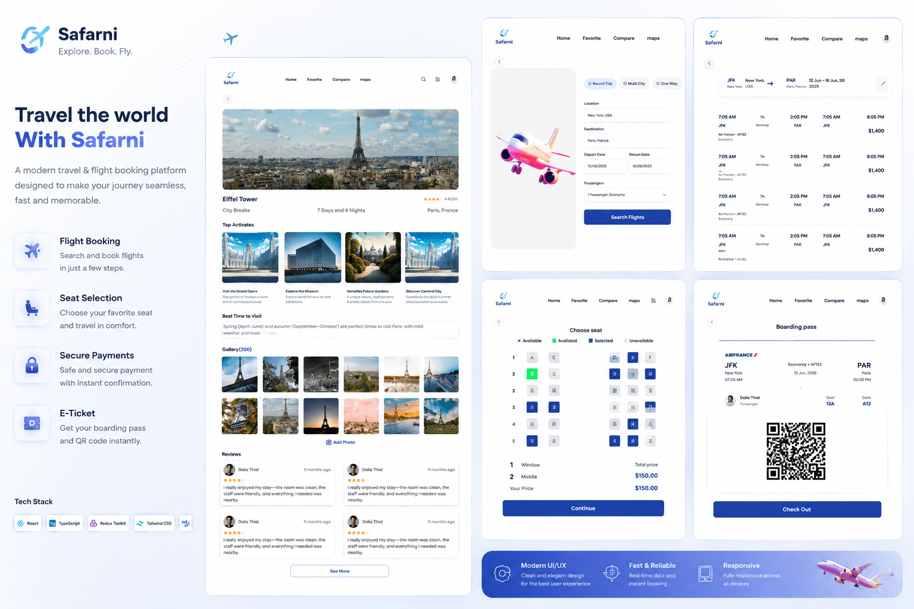Click the Secure Payments lock icon
Image resolution: width=914 pixels, height=609 pixels.
(32, 365)
